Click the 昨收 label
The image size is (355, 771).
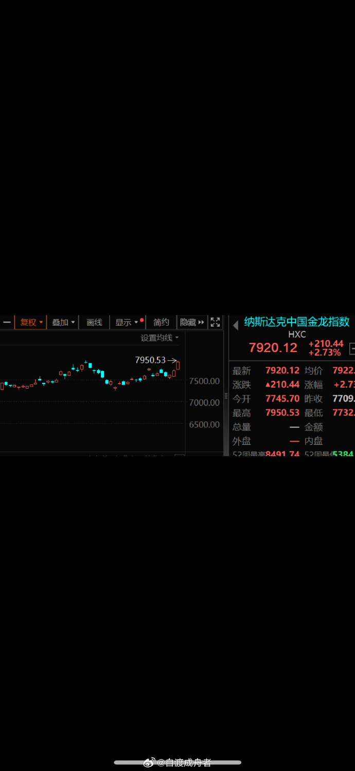(x=313, y=399)
